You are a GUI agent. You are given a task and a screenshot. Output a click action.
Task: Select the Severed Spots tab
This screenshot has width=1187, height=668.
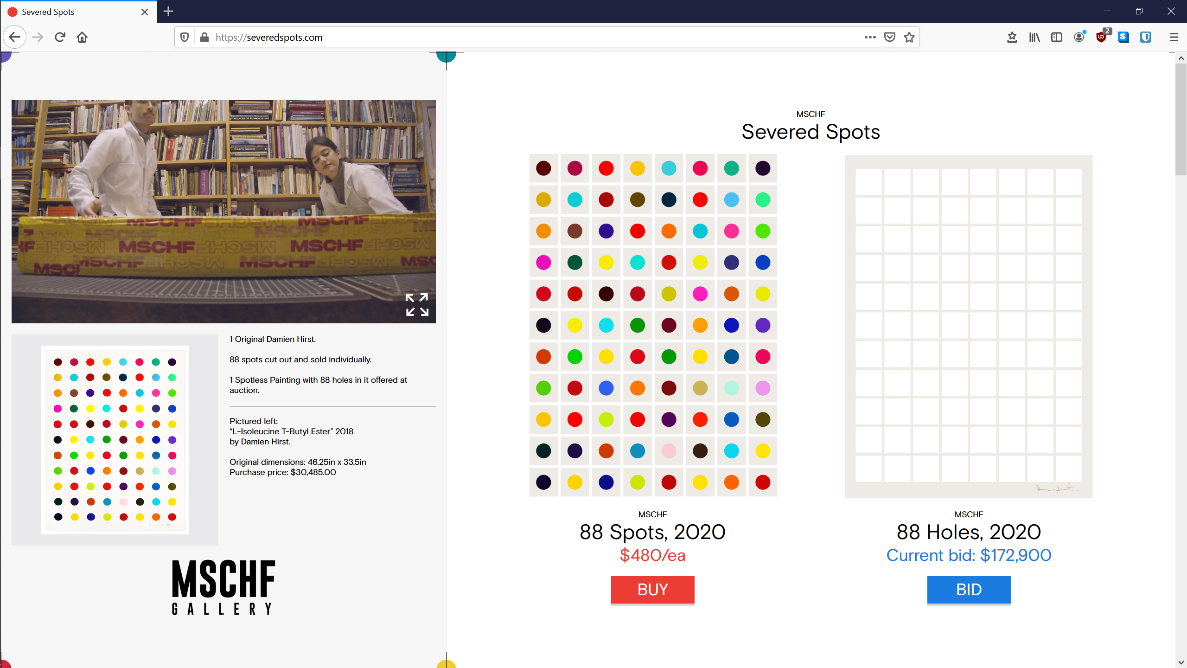[x=78, y=12]
